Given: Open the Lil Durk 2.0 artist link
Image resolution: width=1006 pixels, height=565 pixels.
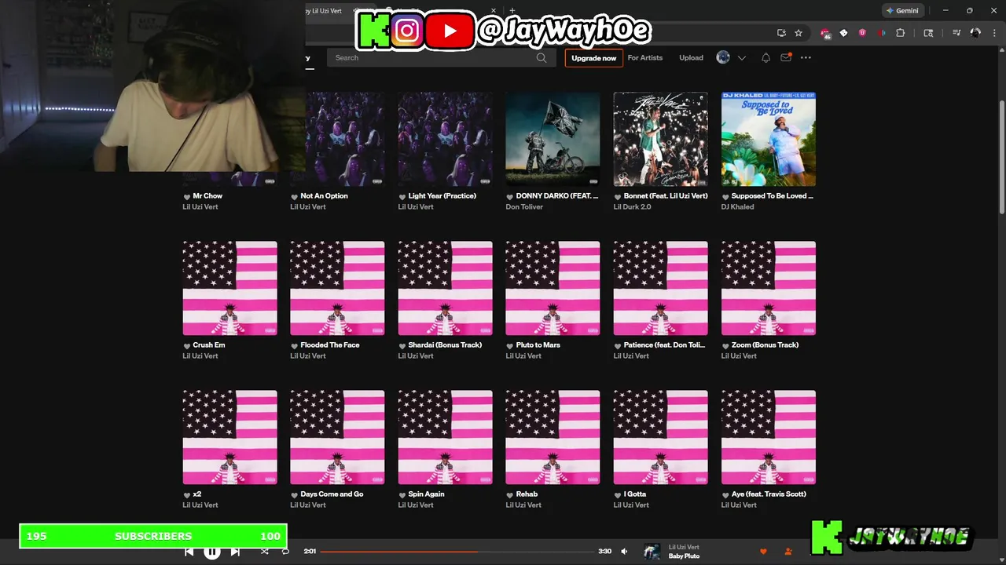Looking at the screenshot, I should point(633,207).
